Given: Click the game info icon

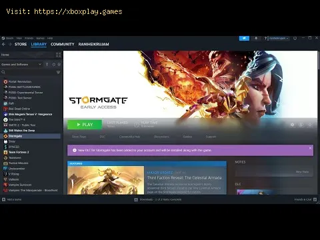Looking at the screenshot, I should (x=301, y=125).
